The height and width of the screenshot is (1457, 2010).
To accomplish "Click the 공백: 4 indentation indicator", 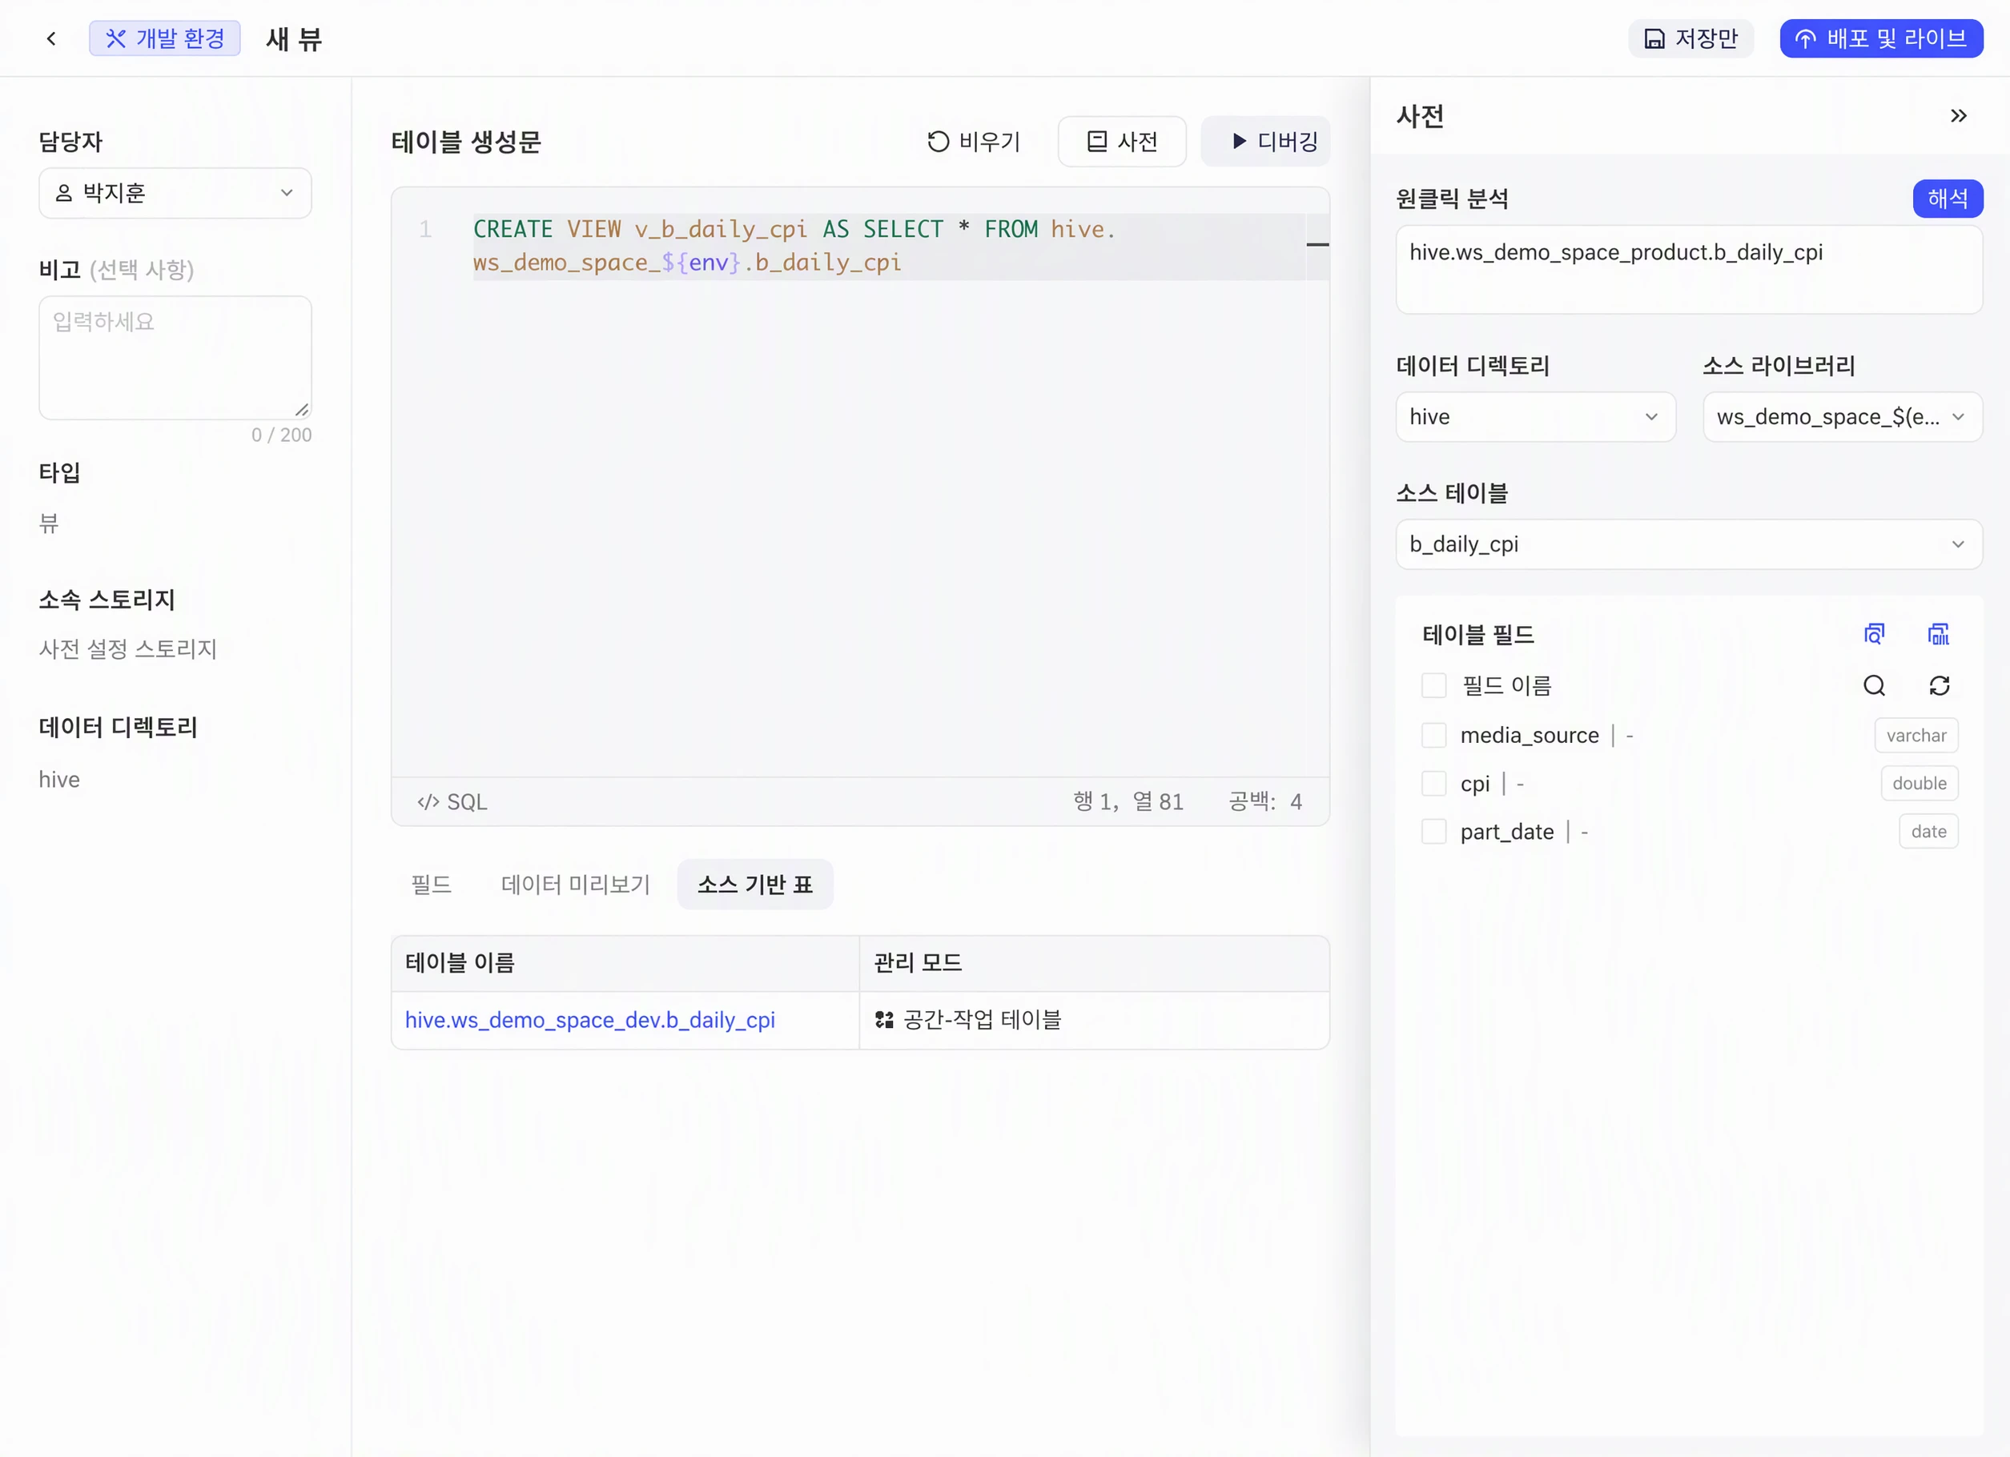I will click(1265, 802).
